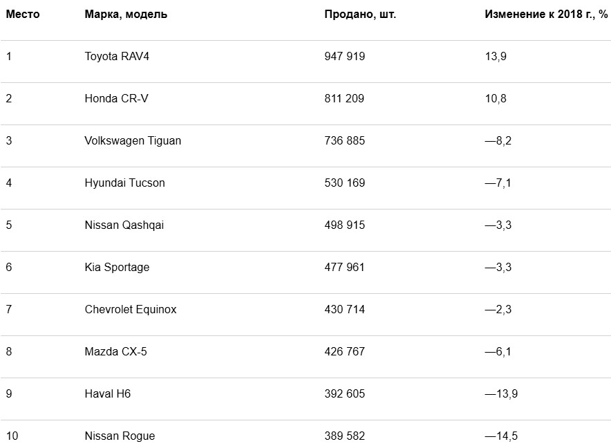Click the sales figure 811 209
The width and height of the screenshot is (611, 446).
(344, 98)
